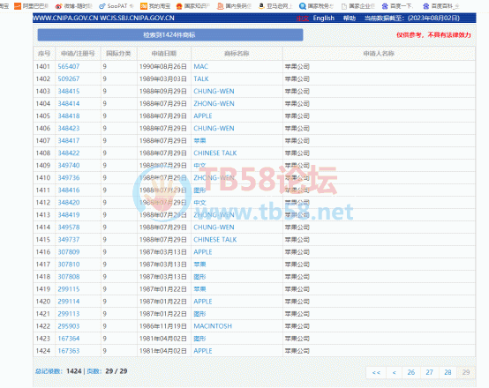Click current page 29 button

point(466,372)
